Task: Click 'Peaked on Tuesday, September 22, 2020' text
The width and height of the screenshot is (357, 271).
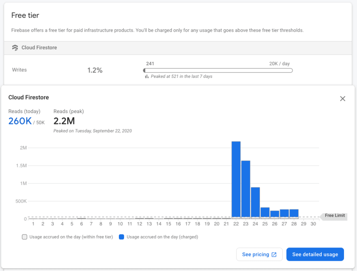Action: 92,131
